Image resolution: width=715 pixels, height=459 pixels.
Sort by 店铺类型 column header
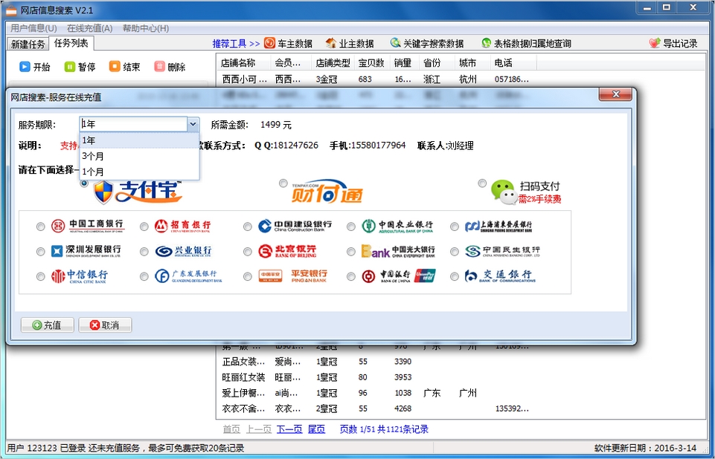click(333, 63)
